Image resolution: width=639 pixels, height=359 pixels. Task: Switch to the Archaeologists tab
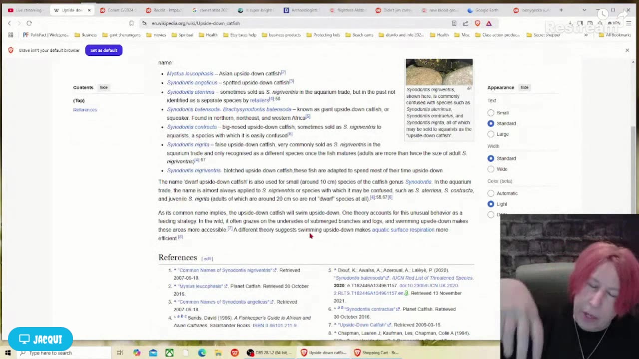302,10
